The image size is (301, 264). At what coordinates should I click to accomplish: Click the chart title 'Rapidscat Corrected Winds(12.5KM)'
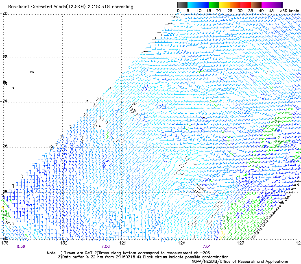coord(47,7)
